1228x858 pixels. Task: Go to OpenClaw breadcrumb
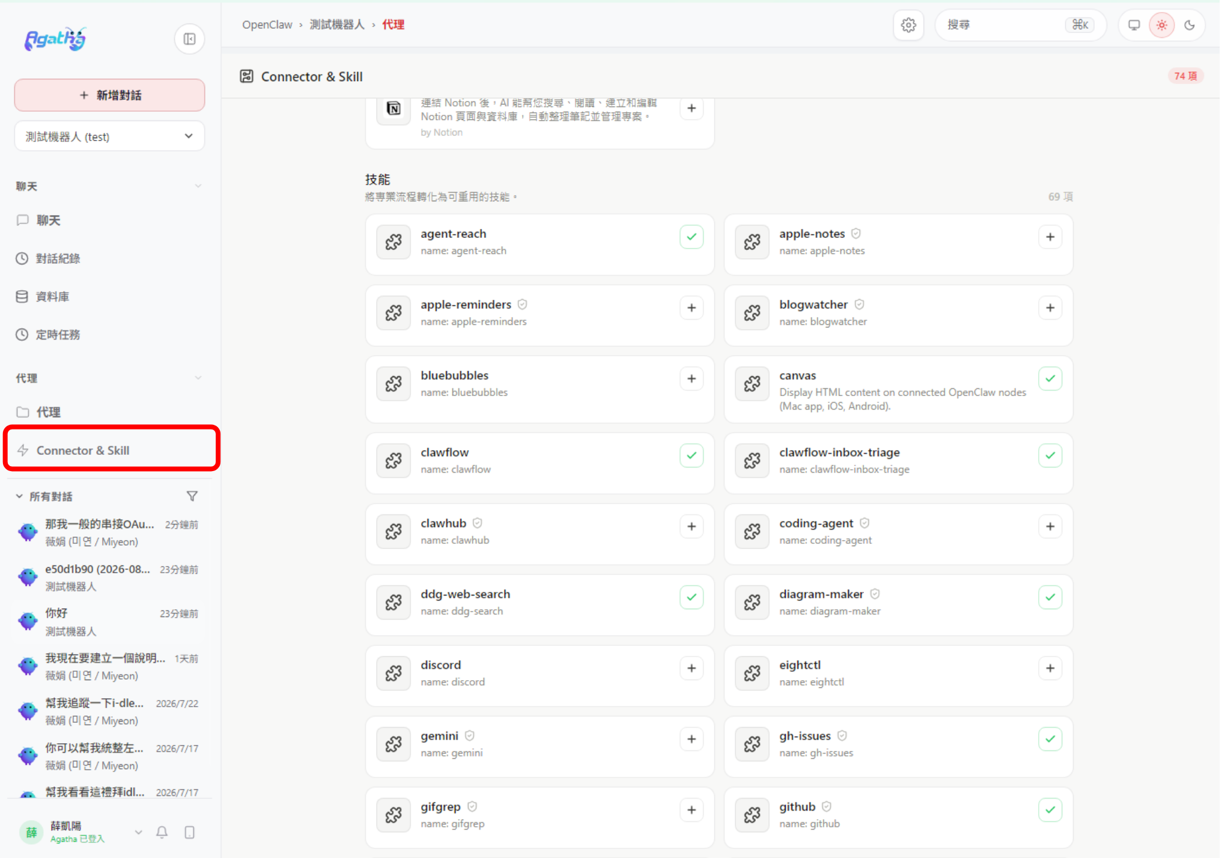(x=267, y=25)
